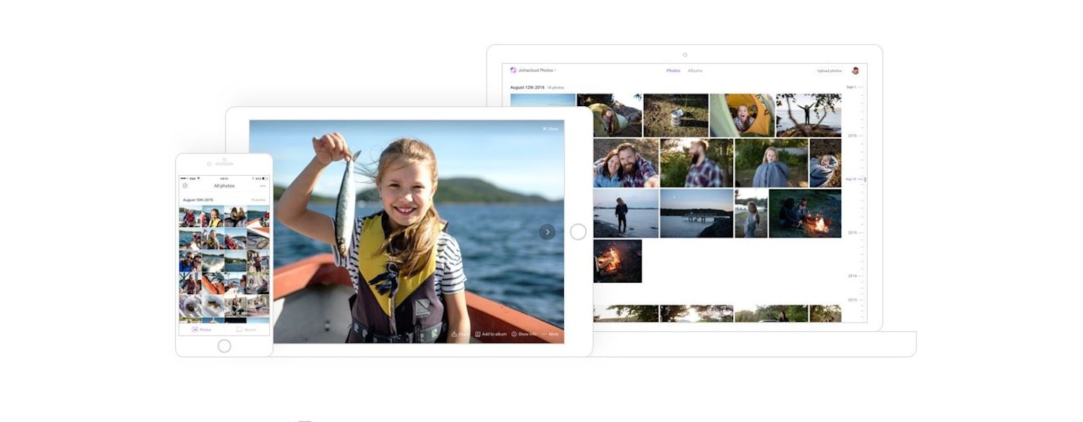Image resolution: width=1083 pixels, height=422 pixels.
Task: Select the Photos tab on laptop
Action: pyautogui.click(x=673, y=70)
